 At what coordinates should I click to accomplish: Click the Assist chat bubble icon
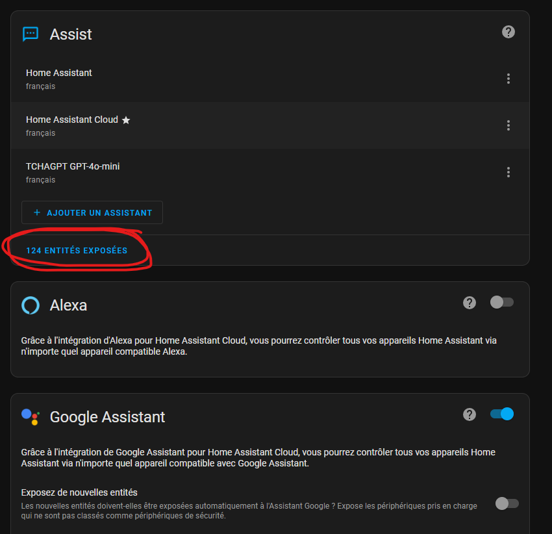coord(31,34)
